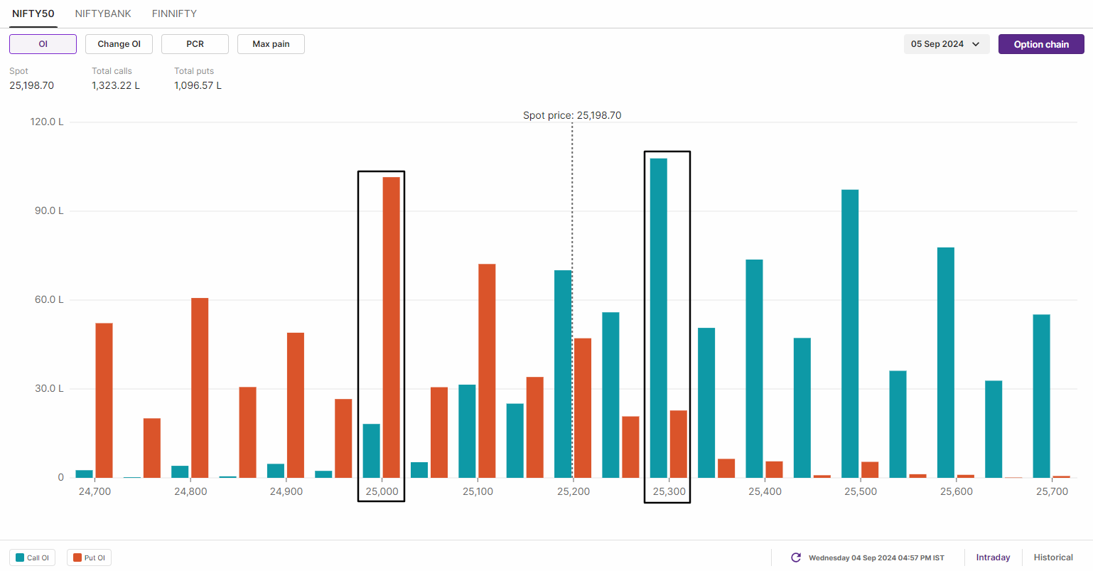Click the teal Call OI color swatch
This screenshot has height=571, width=1093.
tap(20, 557)
